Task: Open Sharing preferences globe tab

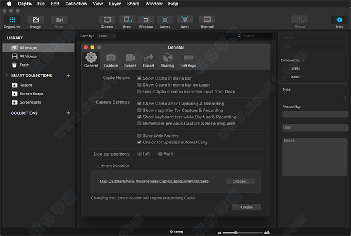Action: [167, 60]
